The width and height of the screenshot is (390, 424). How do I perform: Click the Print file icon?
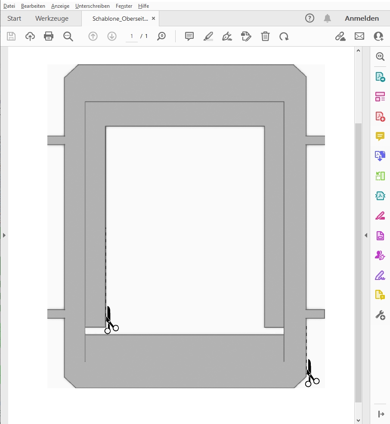pos(49,36)
